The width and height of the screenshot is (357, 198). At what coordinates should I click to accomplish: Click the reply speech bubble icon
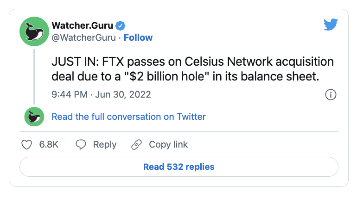[x=81, y=145]
